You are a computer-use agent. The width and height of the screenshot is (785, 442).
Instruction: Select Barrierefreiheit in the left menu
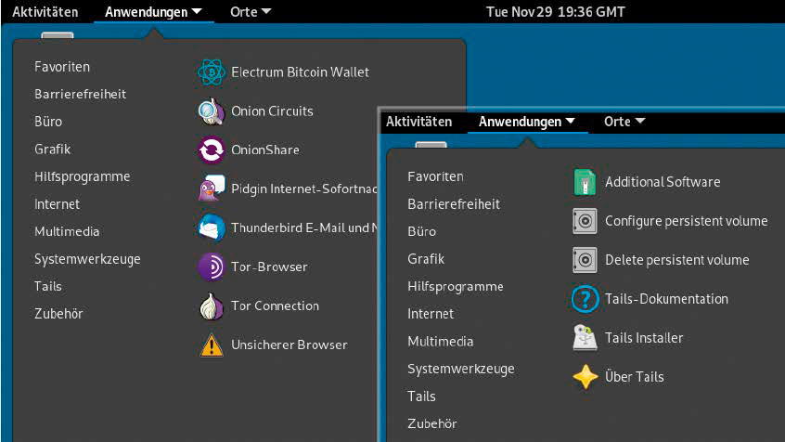[80, 94]
